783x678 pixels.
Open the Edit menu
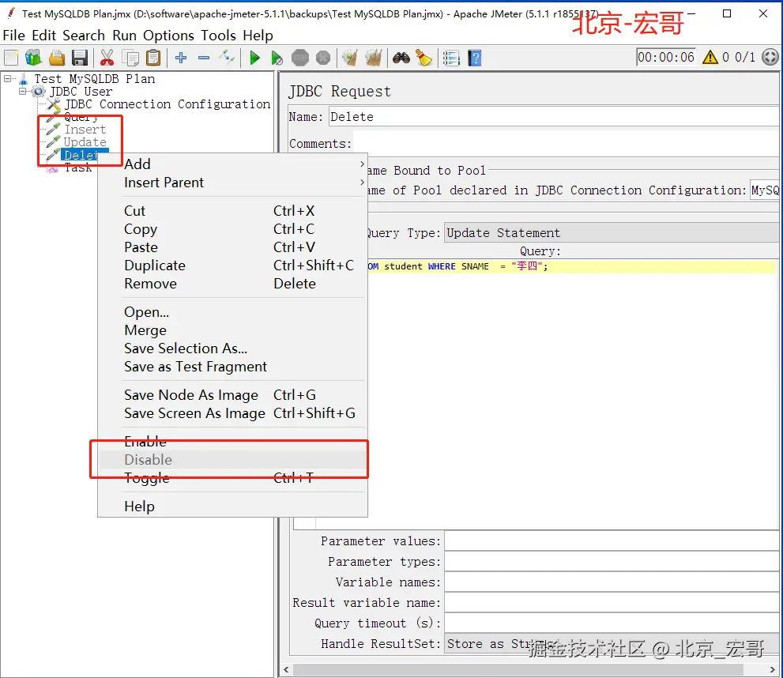(x=43, y=36)
